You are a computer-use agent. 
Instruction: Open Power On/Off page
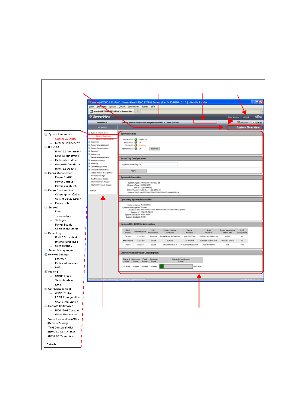(x=63, y=177)
